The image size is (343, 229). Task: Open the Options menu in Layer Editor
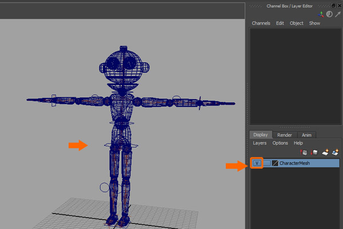tap(280, 143)
